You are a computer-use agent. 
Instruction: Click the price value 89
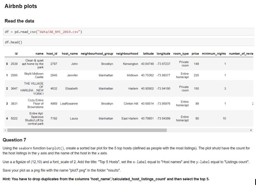pos(197,104)
